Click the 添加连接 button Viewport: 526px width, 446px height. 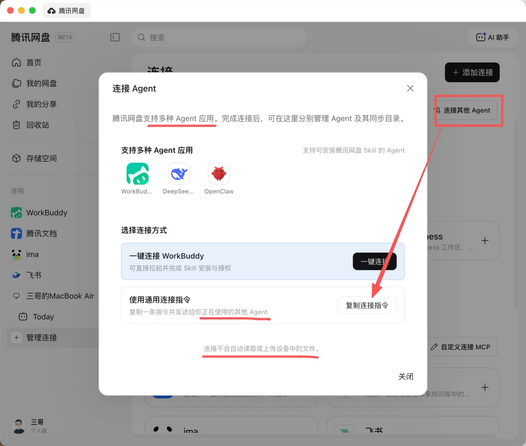click(x=472, y=72)
